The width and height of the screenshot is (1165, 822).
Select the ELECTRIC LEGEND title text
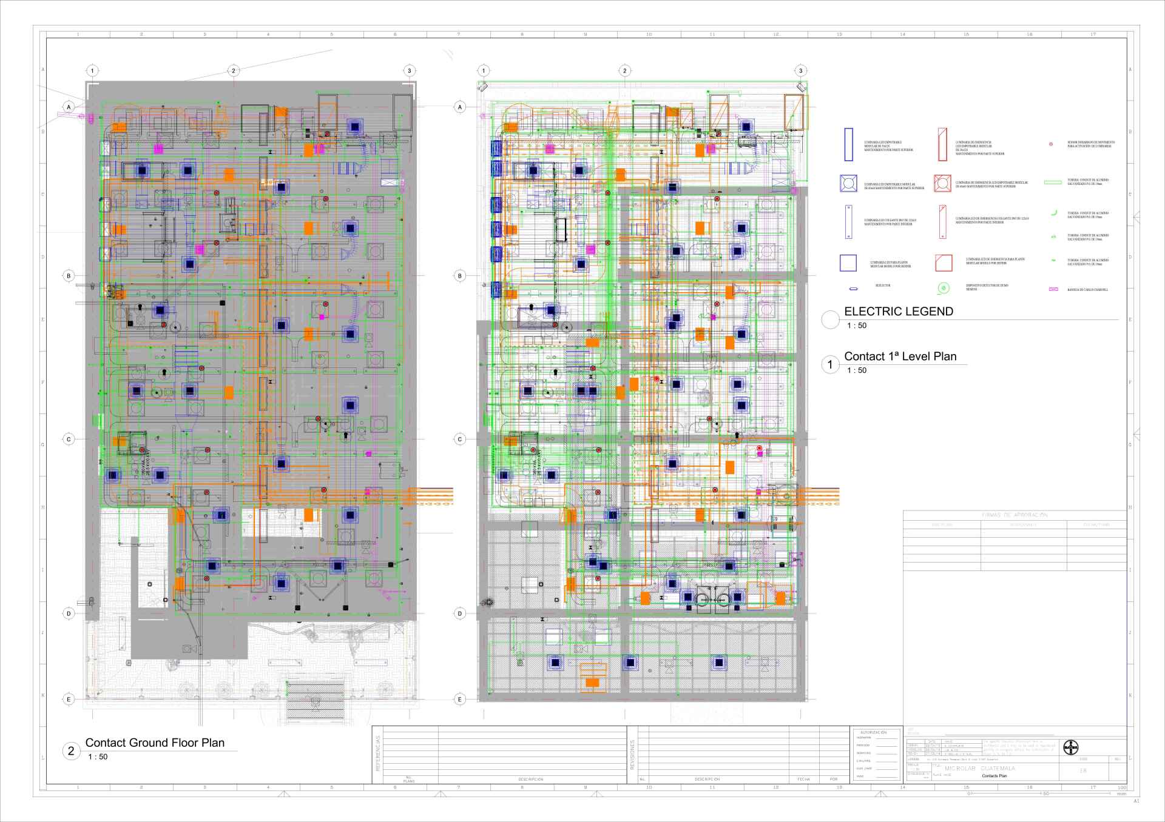tap(898, 312)
